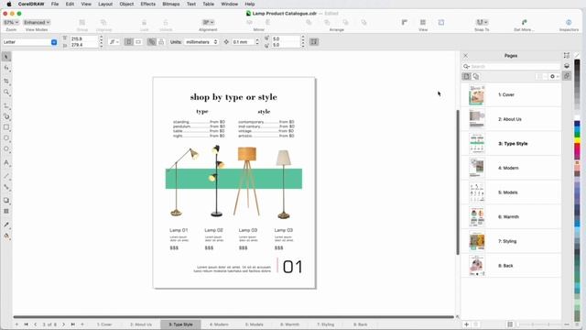
Task: Set page orientation to landscape
Action: (138, 42)
